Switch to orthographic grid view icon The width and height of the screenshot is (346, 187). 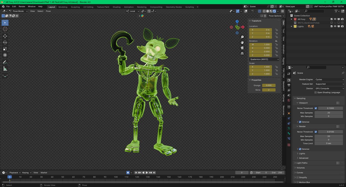(242, 53)
